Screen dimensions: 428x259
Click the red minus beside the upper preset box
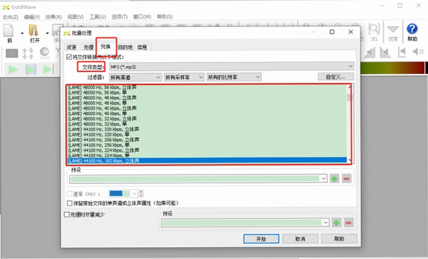(x=347, y=179)
